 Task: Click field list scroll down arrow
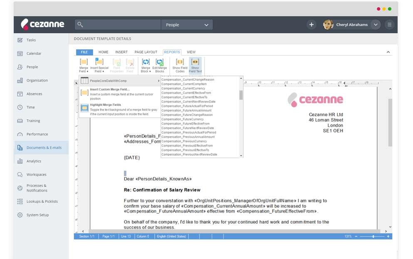(241, 156)
